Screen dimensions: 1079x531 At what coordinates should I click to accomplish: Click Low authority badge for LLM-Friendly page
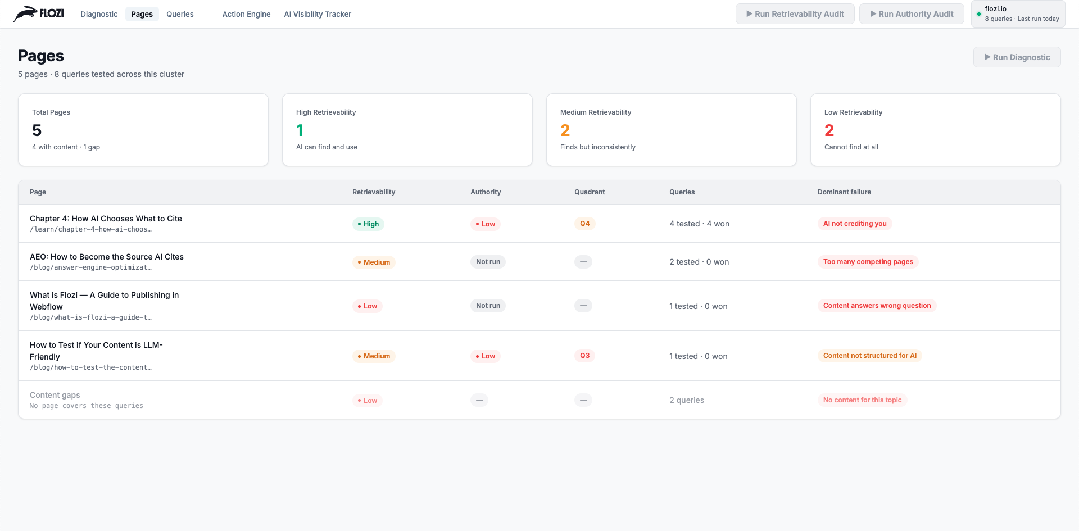pyautogui.click(x=486, y=356)
